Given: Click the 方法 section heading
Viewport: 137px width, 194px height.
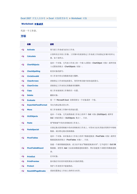Looking at the screenshot, I should click(23, 36).
